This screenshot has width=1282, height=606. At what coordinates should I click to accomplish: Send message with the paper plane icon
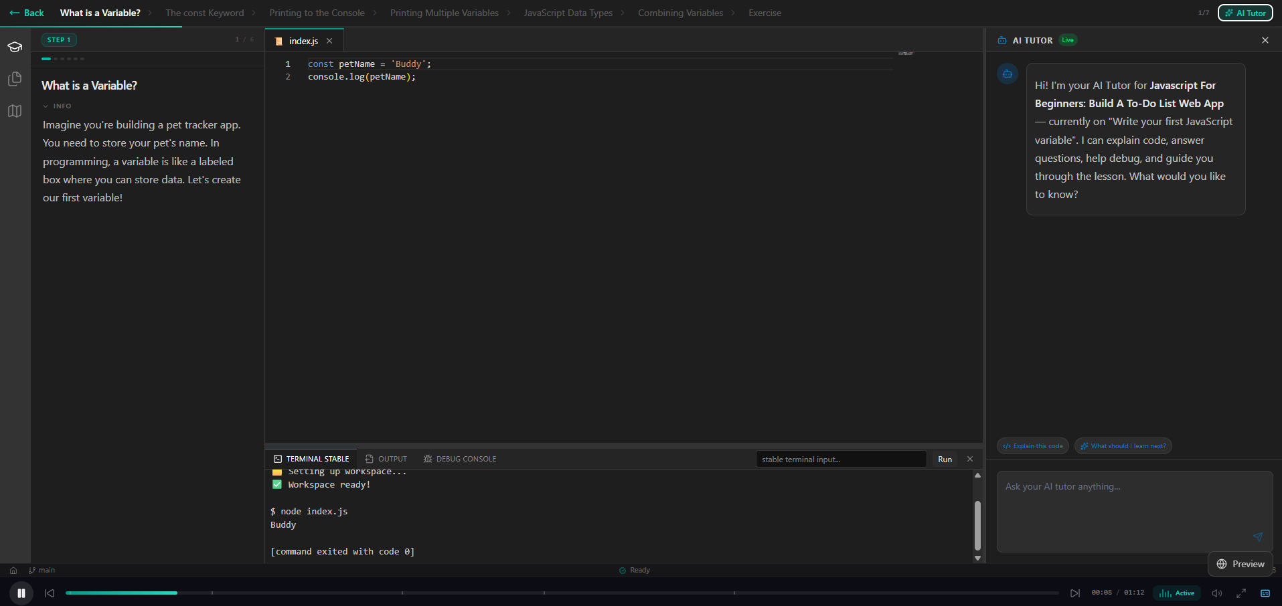[1258, 537]
